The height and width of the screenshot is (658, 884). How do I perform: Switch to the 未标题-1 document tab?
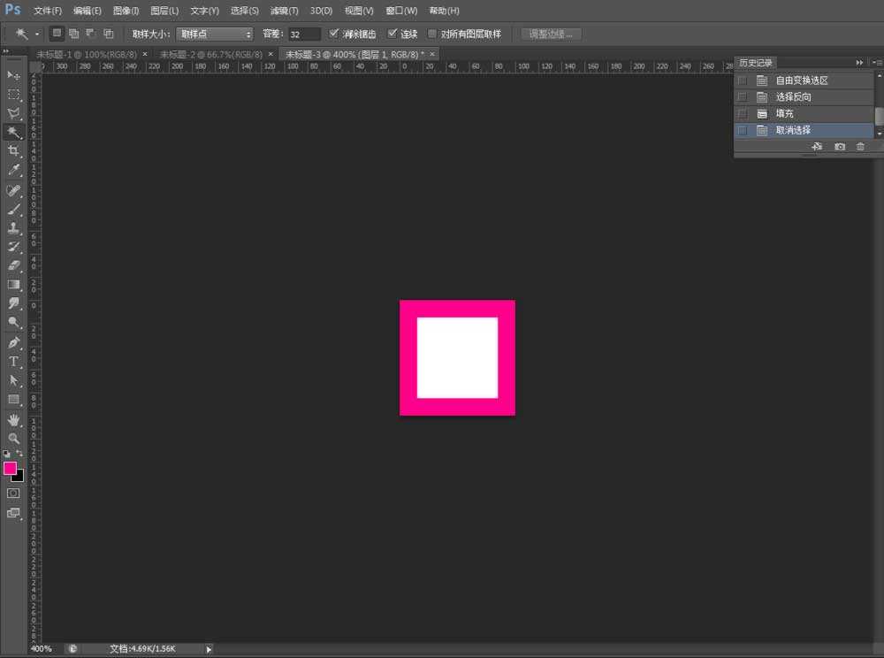coord(87,54)
